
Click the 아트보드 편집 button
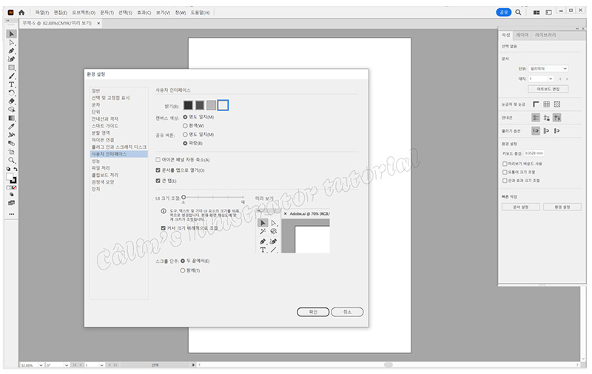pos(548,89)
